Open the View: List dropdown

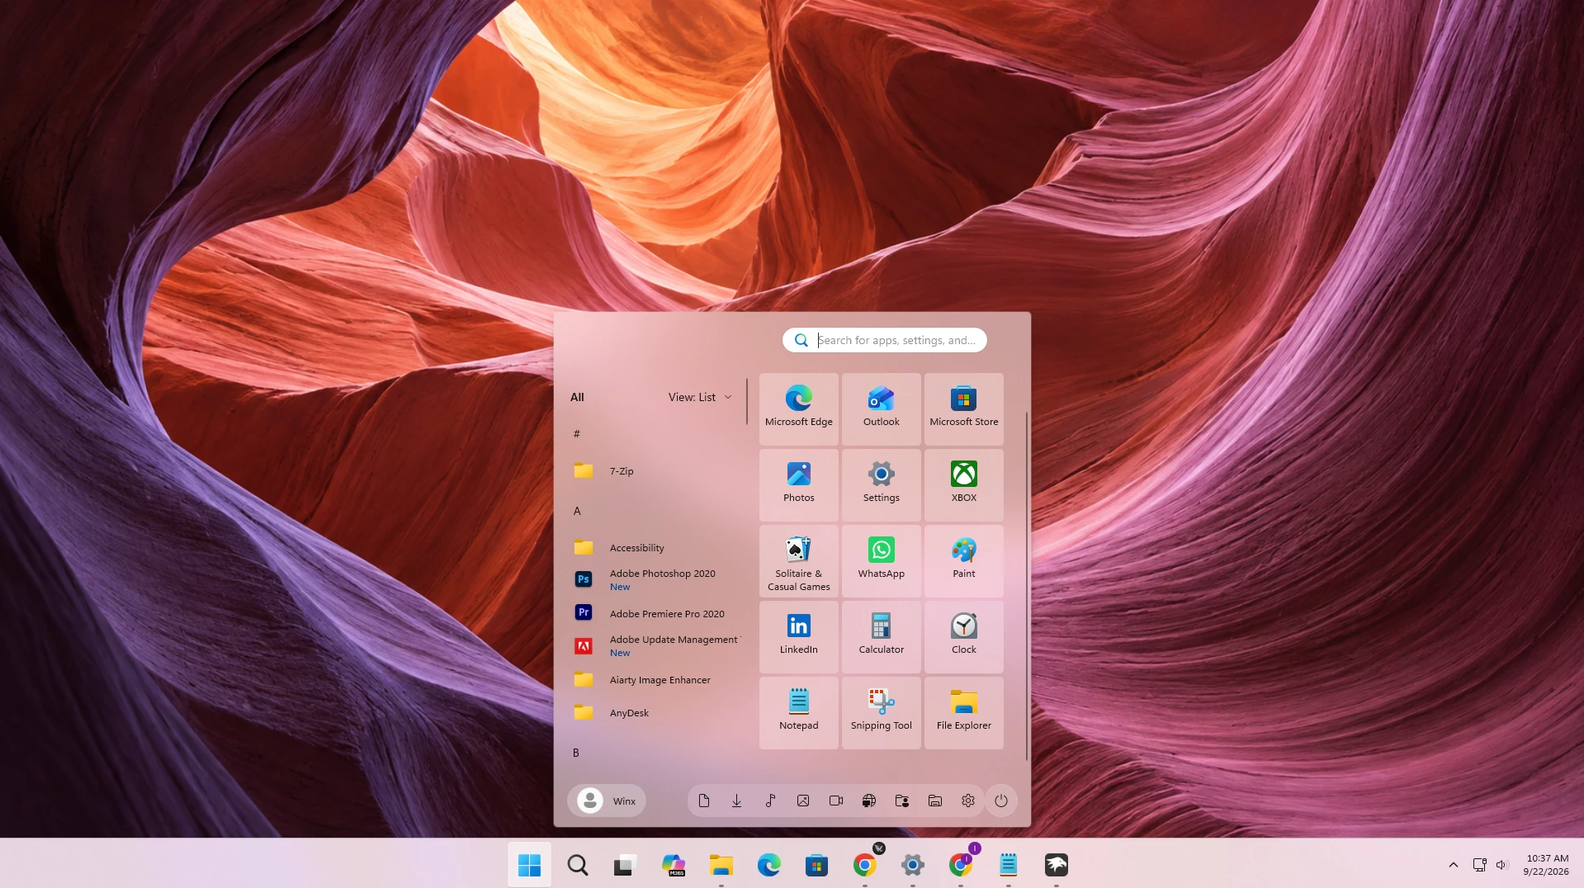(700, 397)
